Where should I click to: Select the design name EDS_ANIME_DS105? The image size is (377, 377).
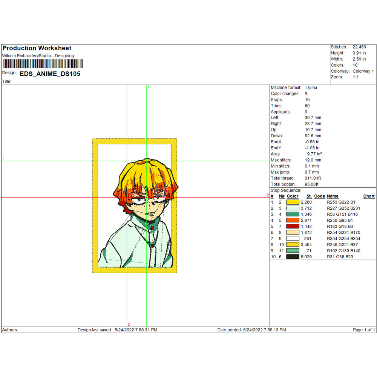50,74
